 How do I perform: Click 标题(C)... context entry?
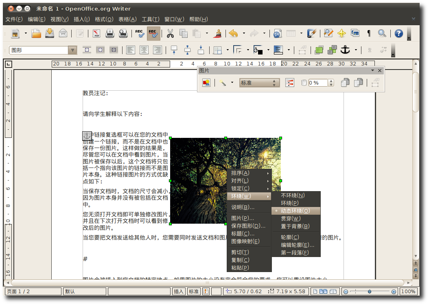[x=249, y=233]
